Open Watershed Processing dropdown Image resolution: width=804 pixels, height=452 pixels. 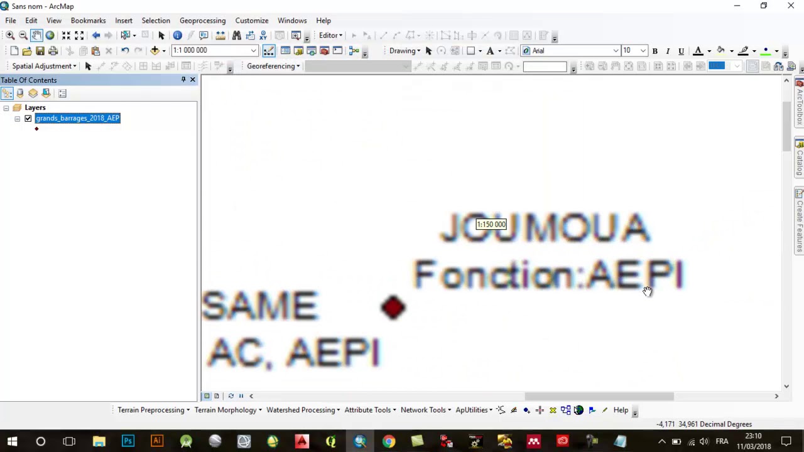click(x=303, y=410)
